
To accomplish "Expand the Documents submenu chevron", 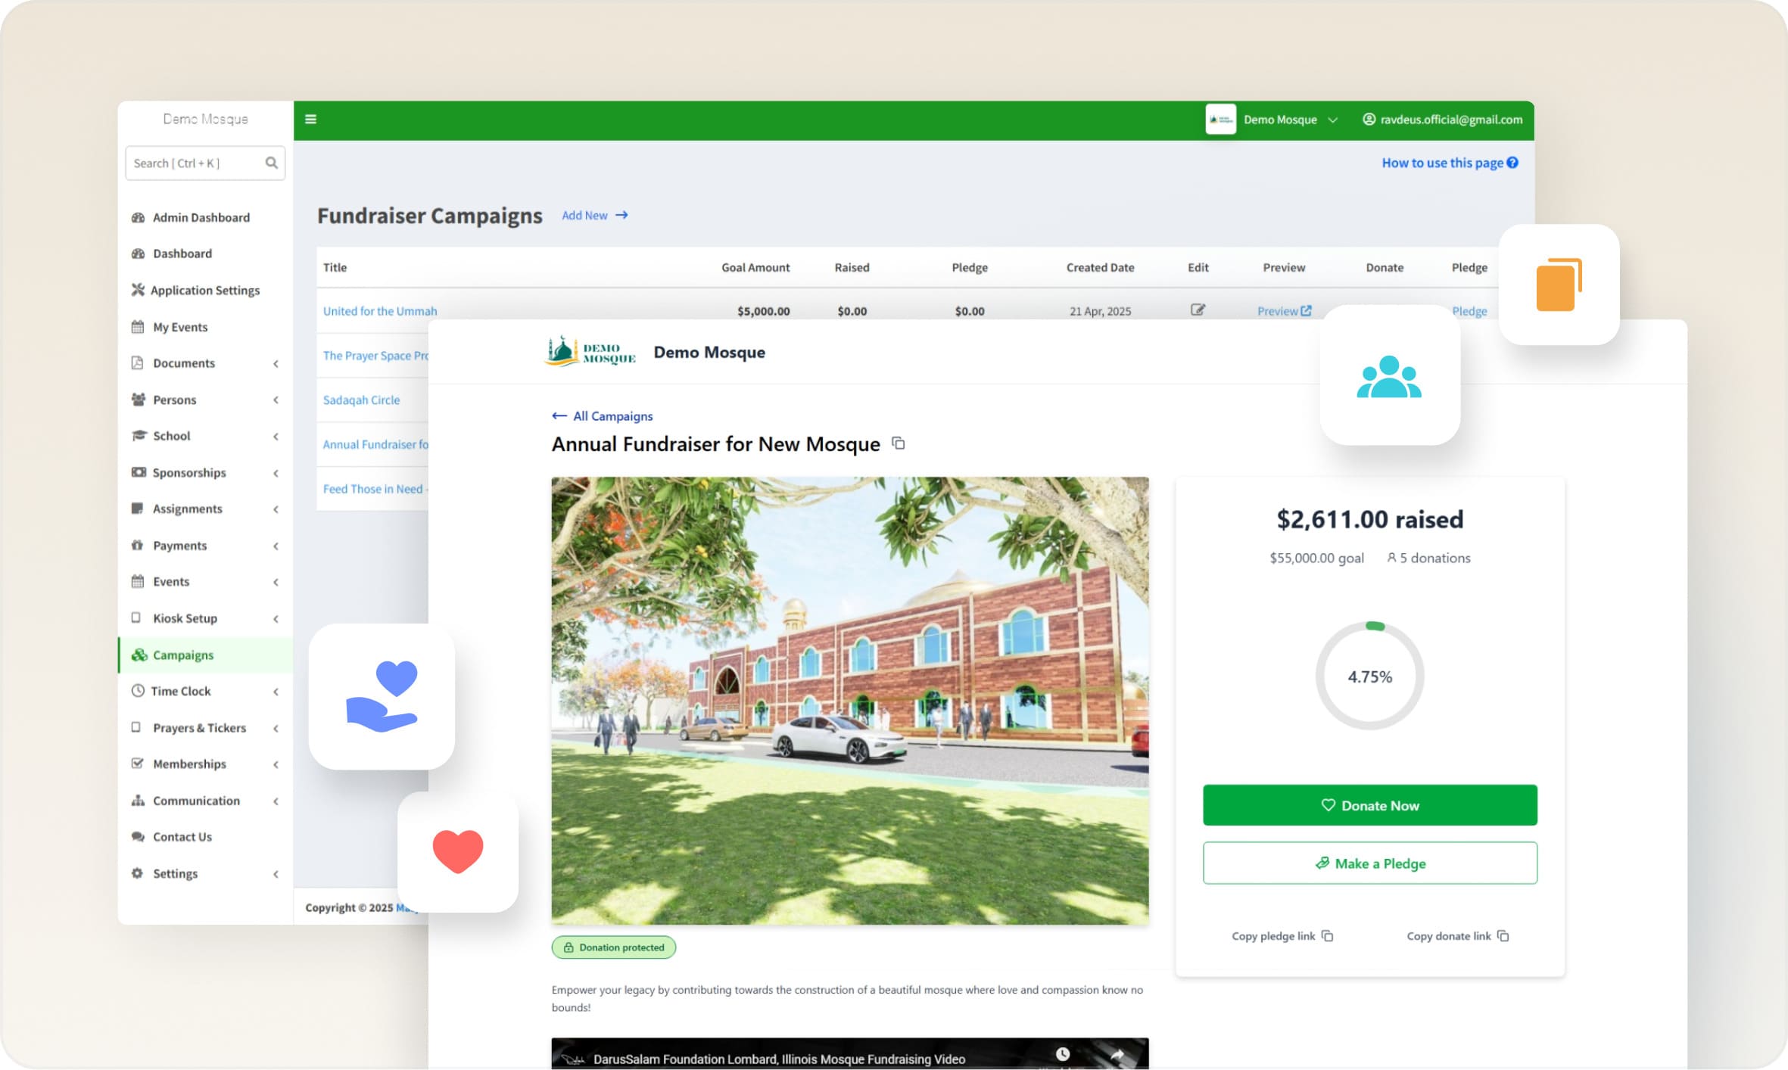I will point(276,364).
